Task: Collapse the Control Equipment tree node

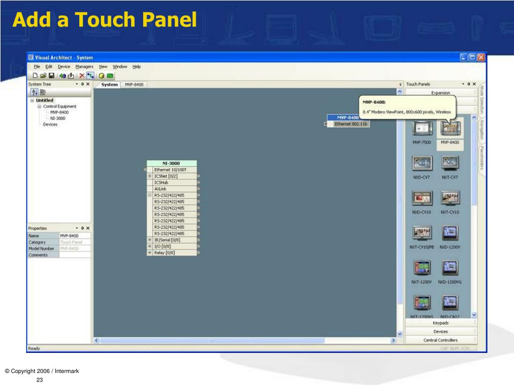Action: point(39,107)
